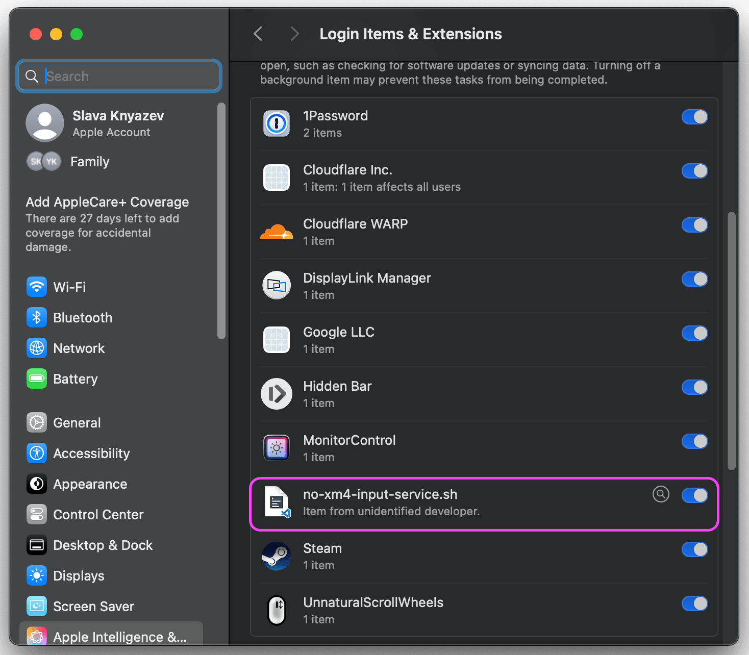Disable the 1Password background item toggle
The width and height of the screenshot is (749, 655).
[x=694, y=117]
